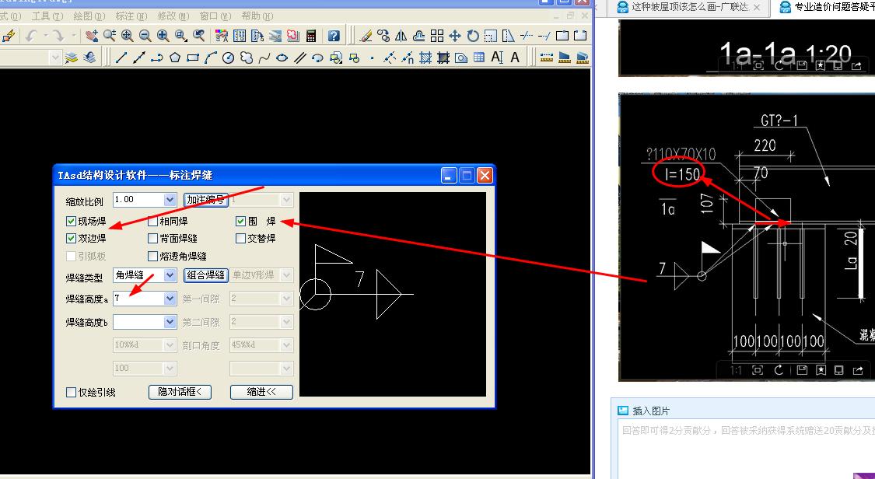The height and width of the screenshot is (479, 875).
Task: Select the Move tool
Action: click(455, 36)
